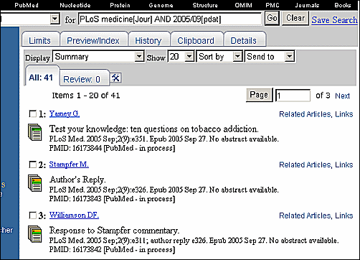Open the Send to dropdown
The image size is (360, 260).
[270, 57]
